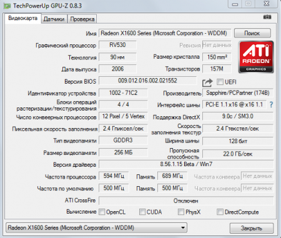Toggle the PhysX checkbox
This screenshot has width=281, height=238.
point(181,212)
